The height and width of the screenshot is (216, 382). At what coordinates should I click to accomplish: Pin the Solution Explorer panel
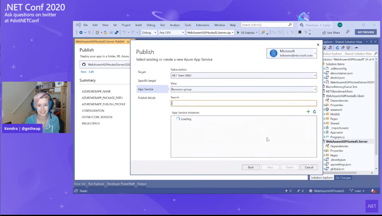[x=371, y=42]
